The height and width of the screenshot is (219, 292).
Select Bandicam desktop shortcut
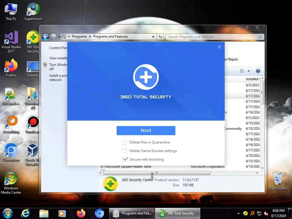(33, 125)
